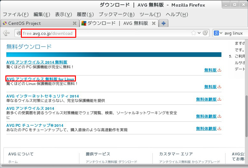Reload the page with the refresh icon

click(205, 33)
